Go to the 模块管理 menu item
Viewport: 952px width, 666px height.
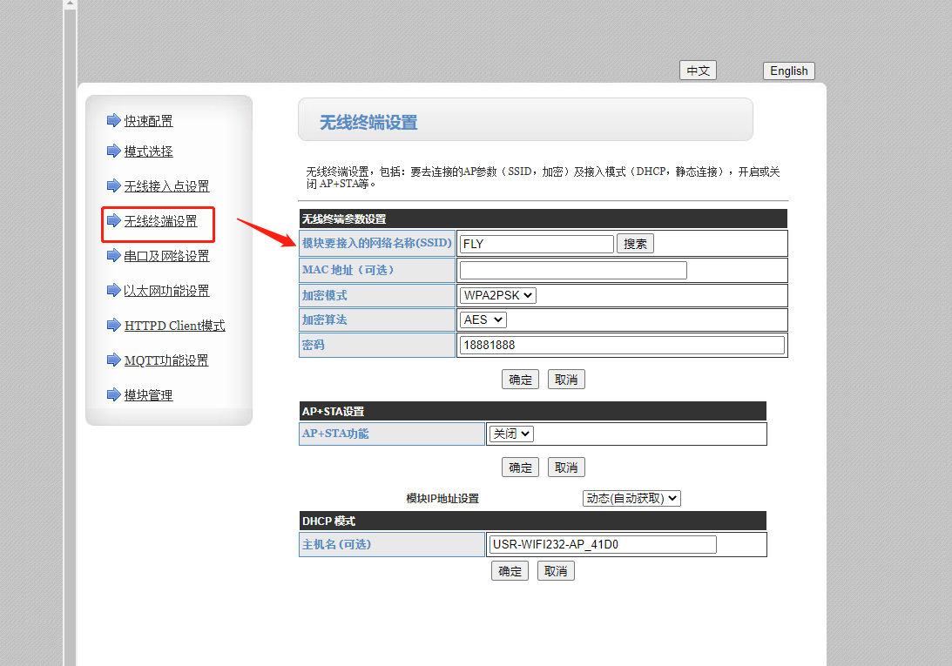click(148, 395)
